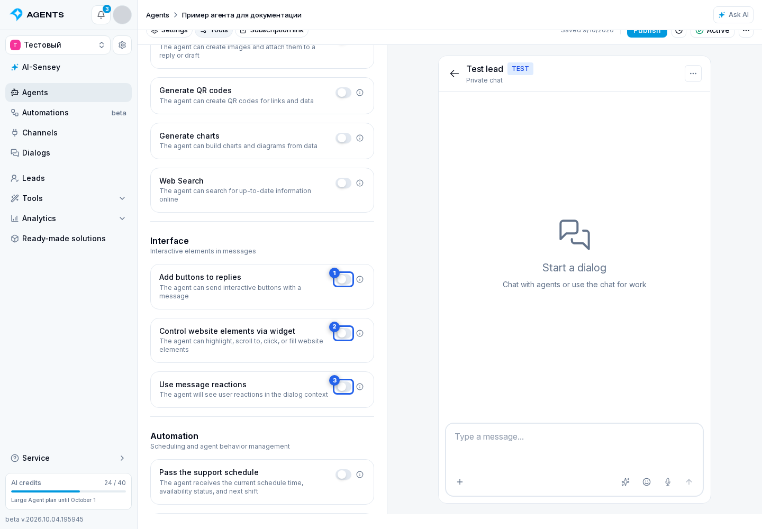Open Automations in the sidebar

click(x=68, y=113)
